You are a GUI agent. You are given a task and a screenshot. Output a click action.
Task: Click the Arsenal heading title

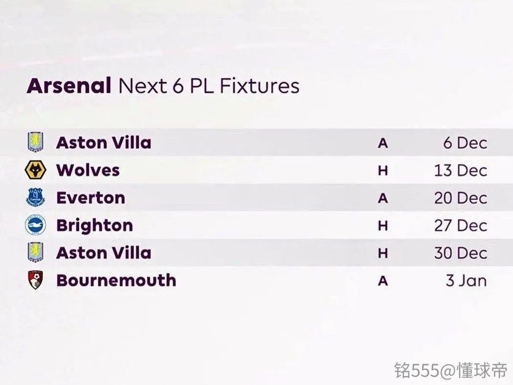click(x=69, y=86)
